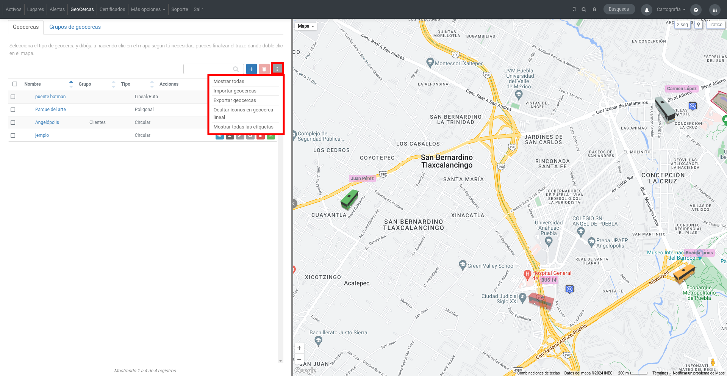Click the three-dot options button
The height and width of the screenshot is (376, 727).
[277, 69]
